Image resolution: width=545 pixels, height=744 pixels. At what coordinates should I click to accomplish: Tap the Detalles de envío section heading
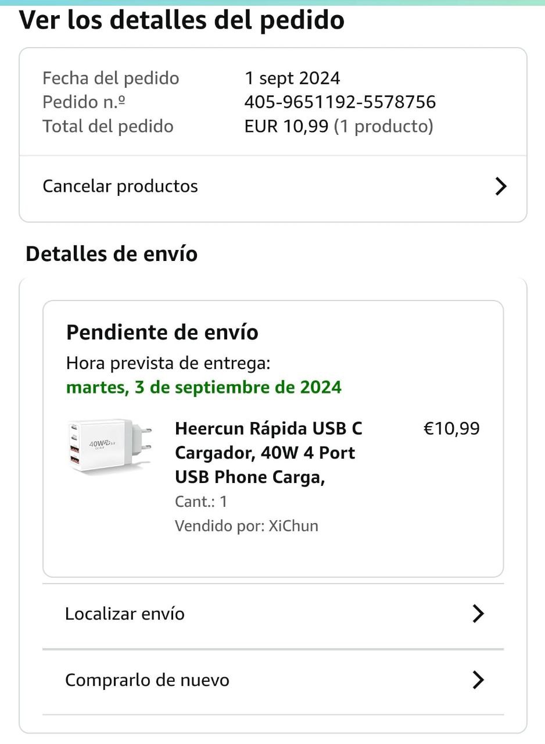point(112,255)
